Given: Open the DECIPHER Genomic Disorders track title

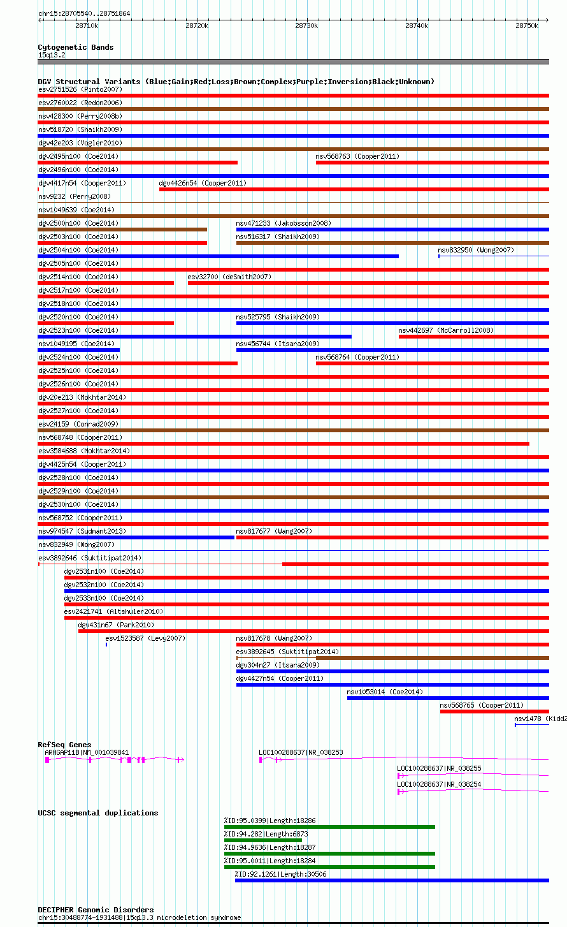Looking at the screenshot, I should [96, 910].
